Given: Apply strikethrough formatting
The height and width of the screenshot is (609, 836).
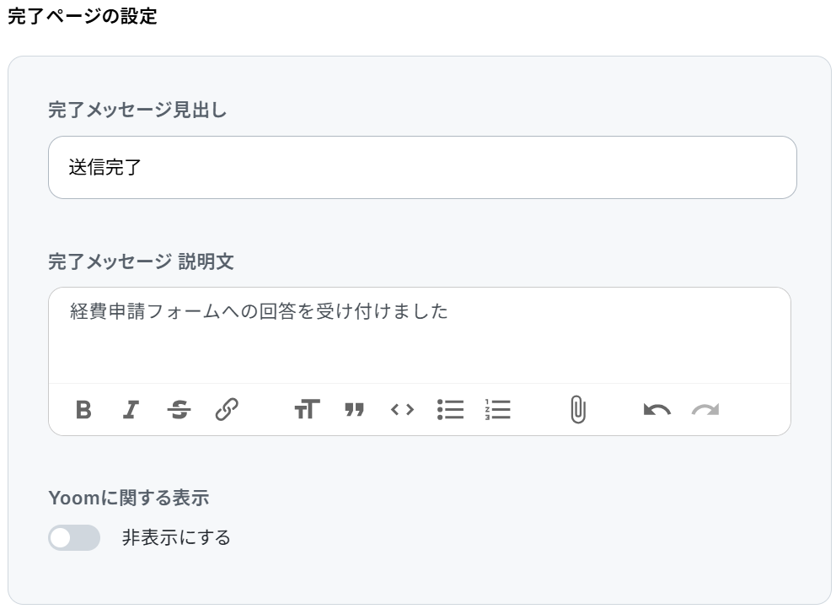Looking at the screenshot, I should (x=179, y=410).
